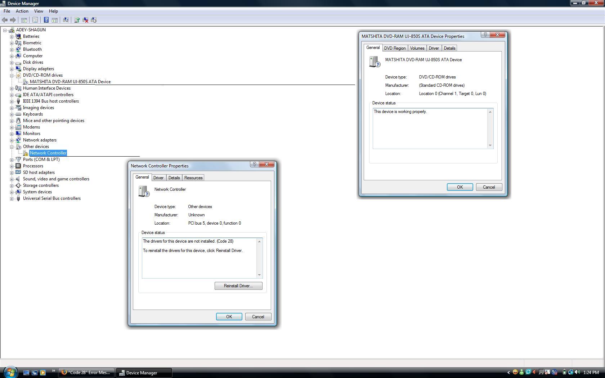
Task: Select MATSHITA DVD-RAM UJ-850S ATA Device tree item
Action: click(x=70, y=82)
